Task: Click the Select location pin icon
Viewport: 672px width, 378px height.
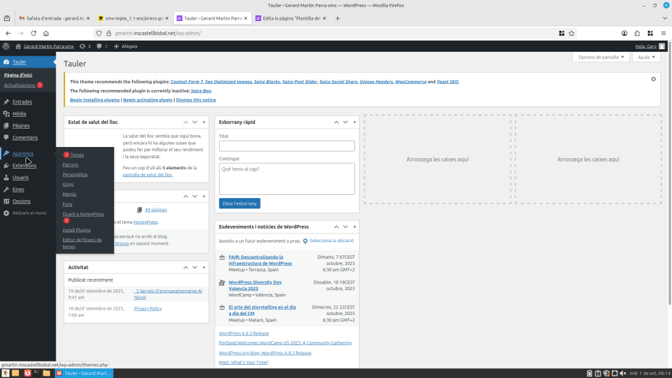Action: pos(305,241)
